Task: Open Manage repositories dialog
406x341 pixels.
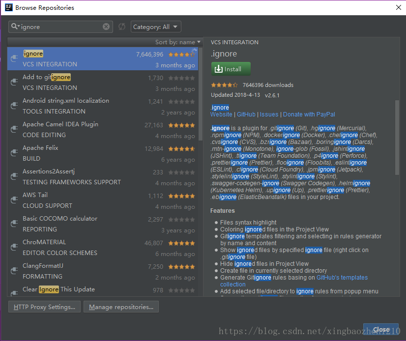Action: (121, 307)
